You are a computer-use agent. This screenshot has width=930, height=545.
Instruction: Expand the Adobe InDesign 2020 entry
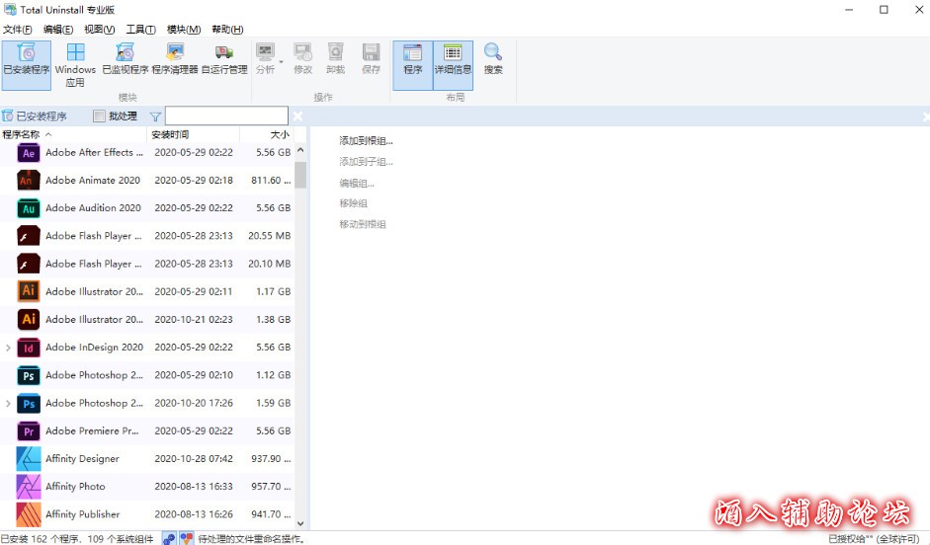coord(9,348)
